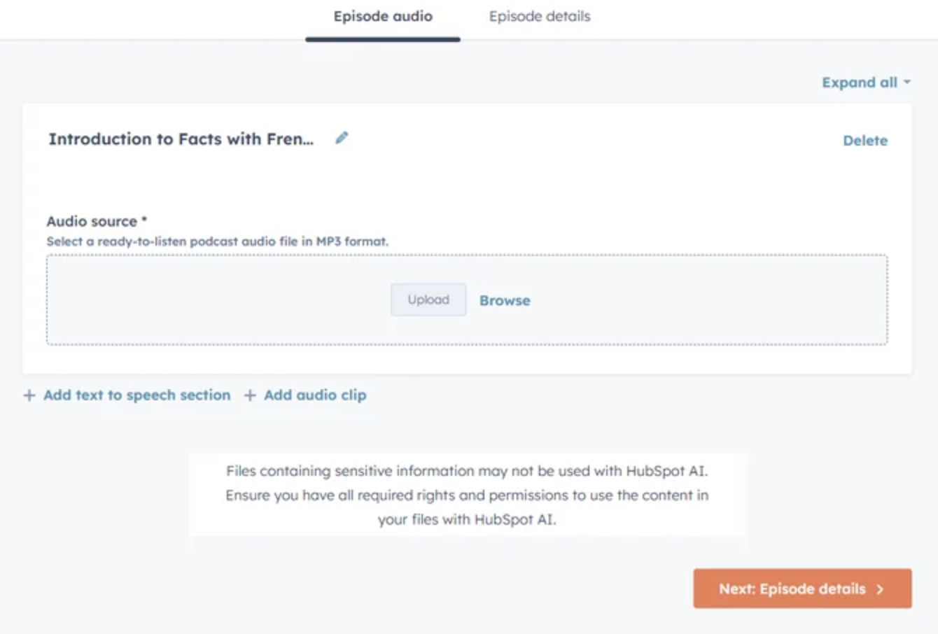Click the Audio source upload area
This screenshot has width=938, height=634.
(x=467, y=300)
